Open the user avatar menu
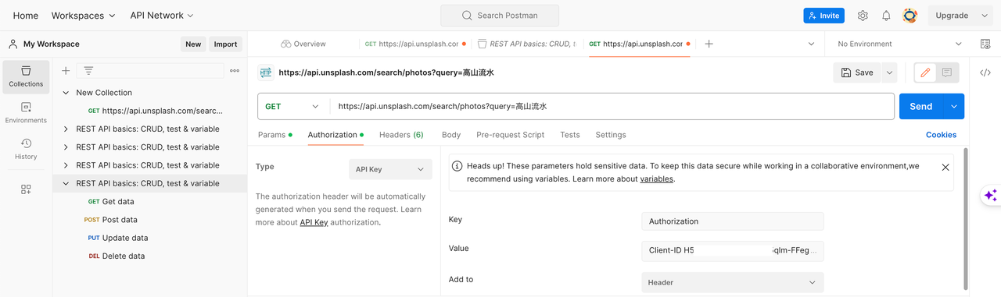The height and width of the screenshot is (297, 1001). (x=910, y=16)
